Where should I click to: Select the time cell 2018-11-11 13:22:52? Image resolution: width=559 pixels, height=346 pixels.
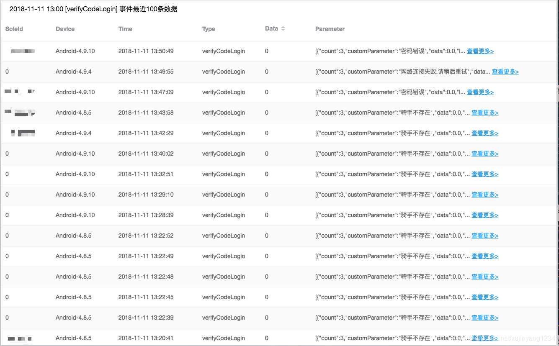pos(146,236)
